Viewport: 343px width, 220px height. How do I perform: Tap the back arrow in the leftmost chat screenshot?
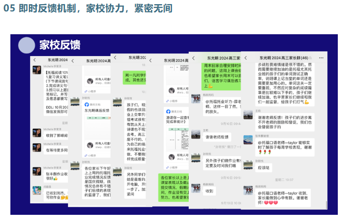34,60
